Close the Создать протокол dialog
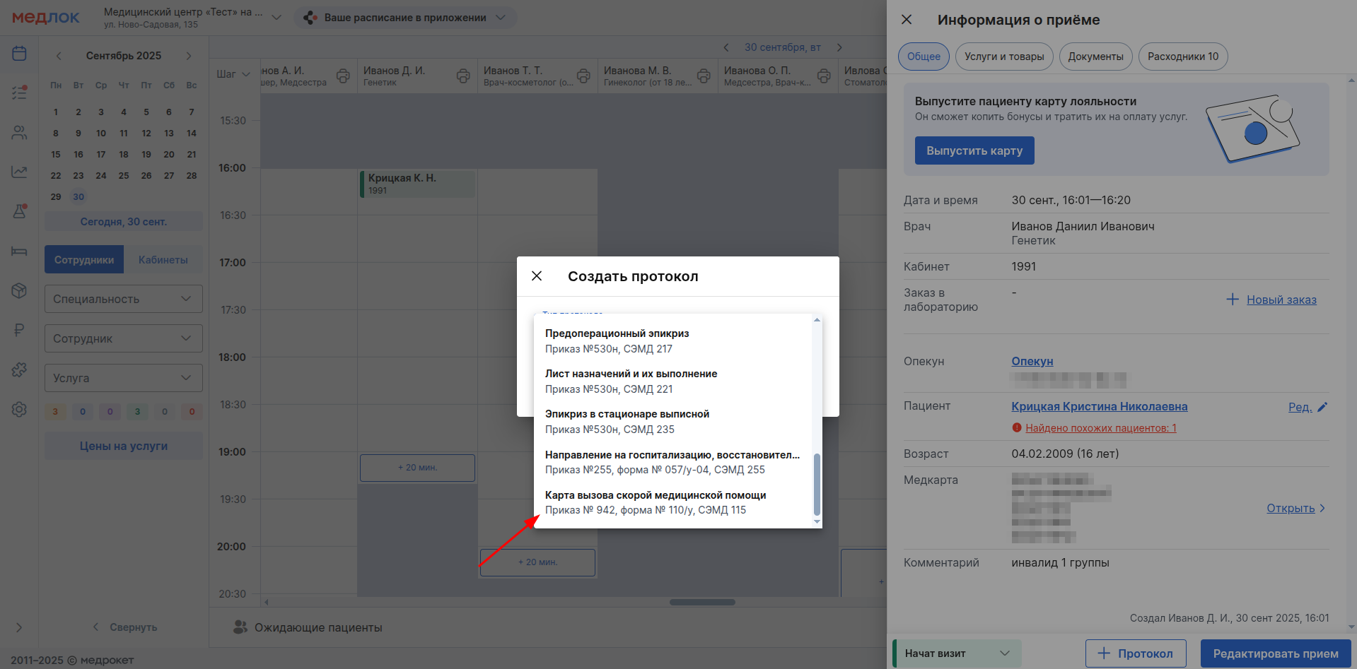This screenshot has height=669, width=1357. pos(537,276)
